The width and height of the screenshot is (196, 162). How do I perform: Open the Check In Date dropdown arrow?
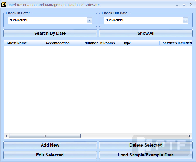pyautogui.click(x=90, y=20)
